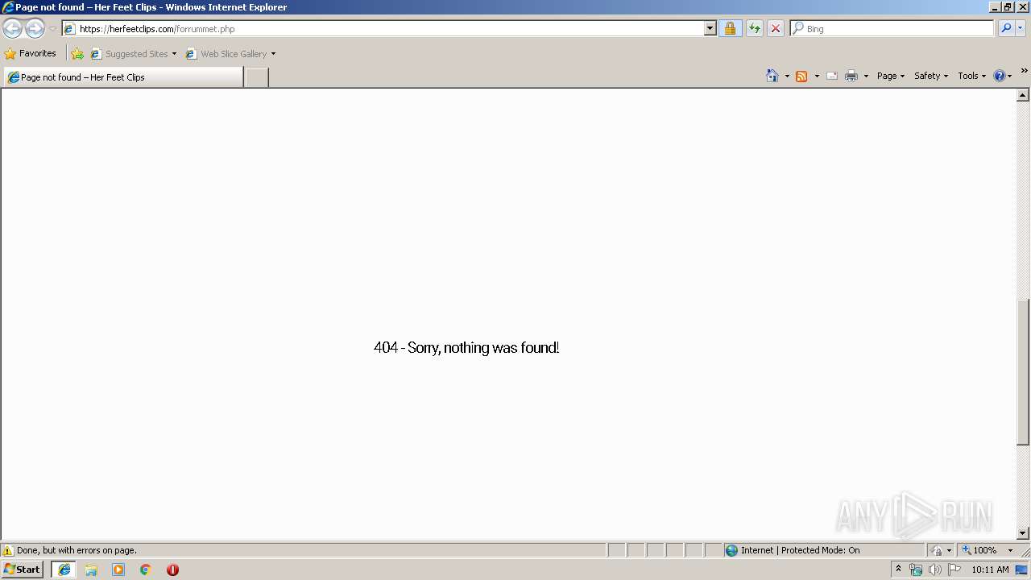Click the 404 Sorry nothing was found text
Viewport: 1031px width, 580px height.
[466, 348]
